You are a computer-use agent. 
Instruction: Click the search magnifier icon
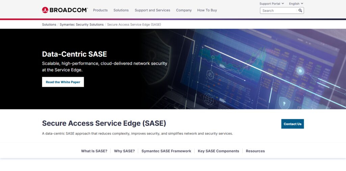coord(300,10)
